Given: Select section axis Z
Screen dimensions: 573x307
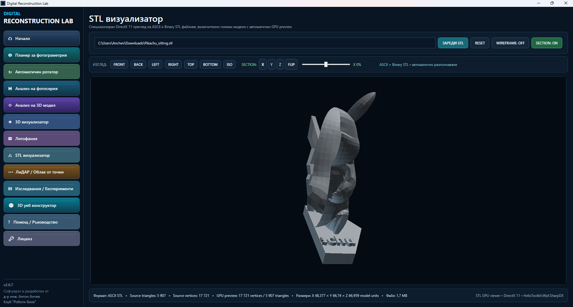Looking at the screenshot, I should (280, 64).
